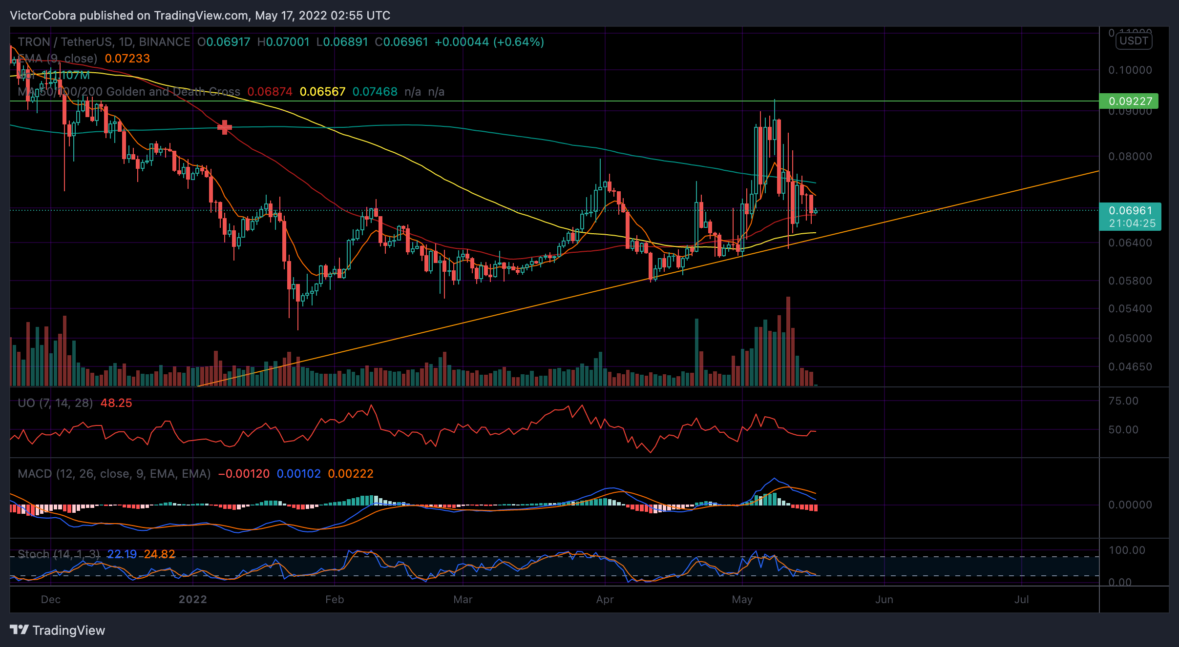Click the 0.08000 price axis label
Screen dimensions: 1179x647
(1130, 157)
